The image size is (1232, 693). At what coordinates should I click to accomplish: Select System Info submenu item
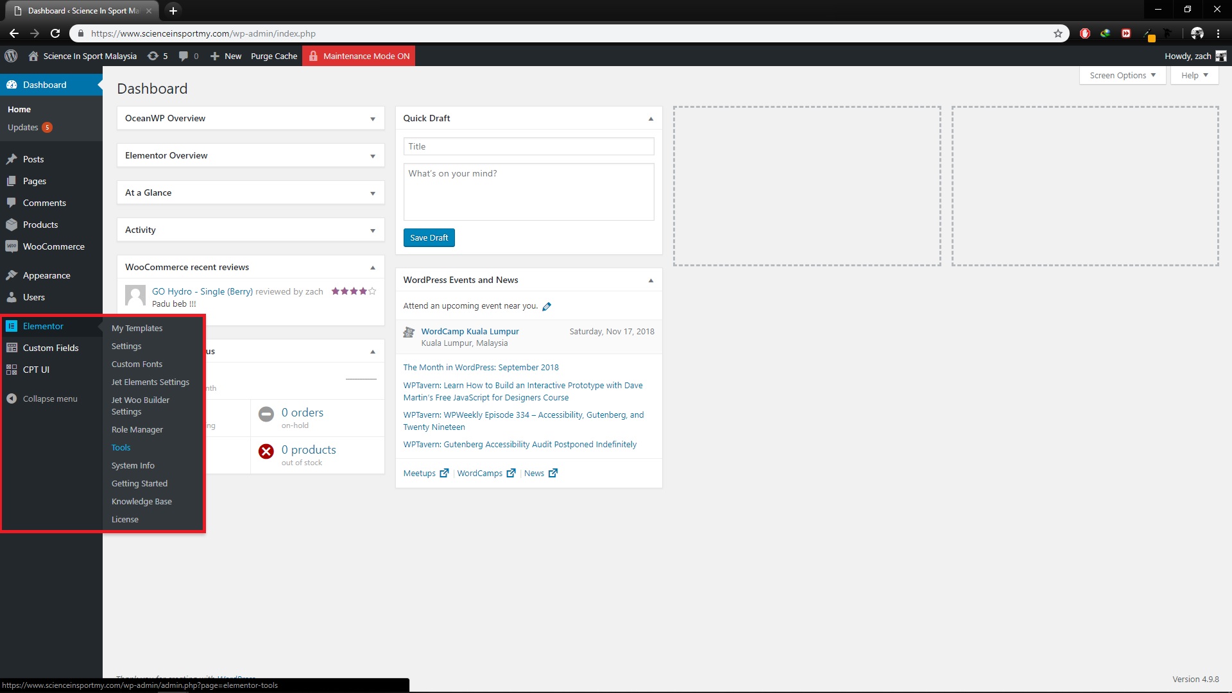click(133, 465)
